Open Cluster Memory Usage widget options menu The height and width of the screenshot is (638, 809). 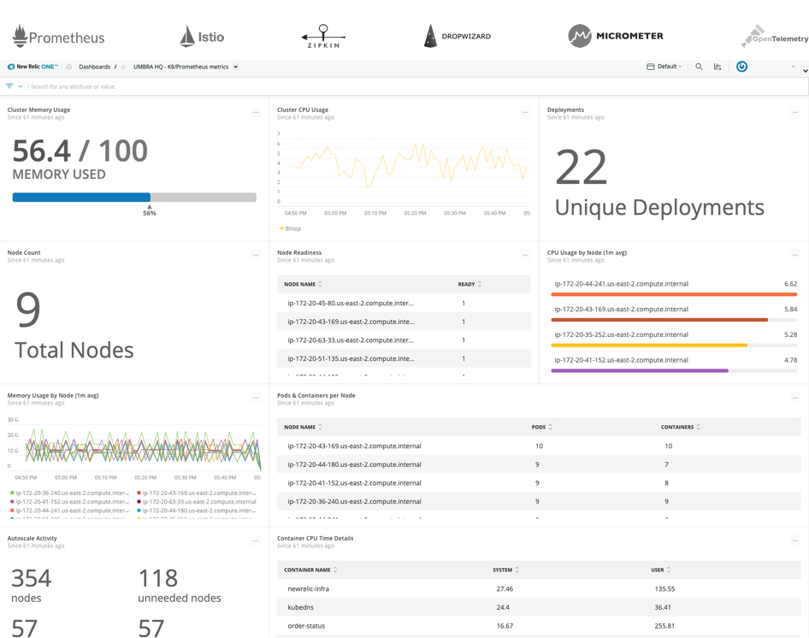(256, 112)
